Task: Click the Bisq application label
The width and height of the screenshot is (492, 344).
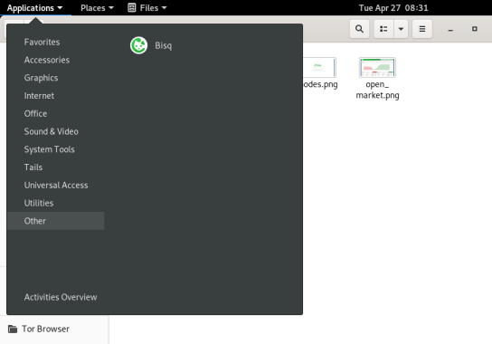Action: tap(164, 45)
